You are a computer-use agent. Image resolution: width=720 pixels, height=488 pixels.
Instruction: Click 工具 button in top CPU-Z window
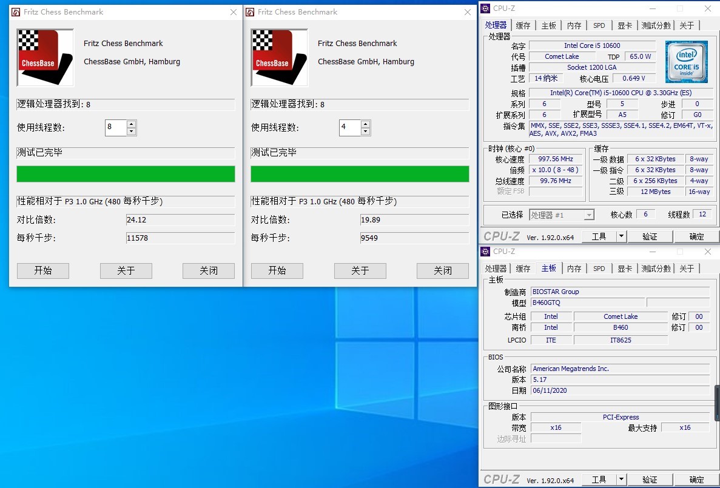click(x=599, y=237)
